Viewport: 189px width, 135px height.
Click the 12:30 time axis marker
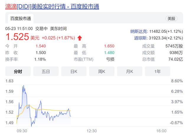click(x=92, y=130)
